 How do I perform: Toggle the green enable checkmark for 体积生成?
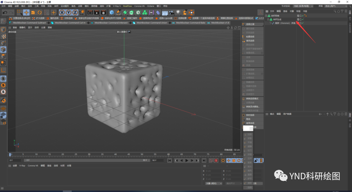pyautogui.click(x=302, y=20)
